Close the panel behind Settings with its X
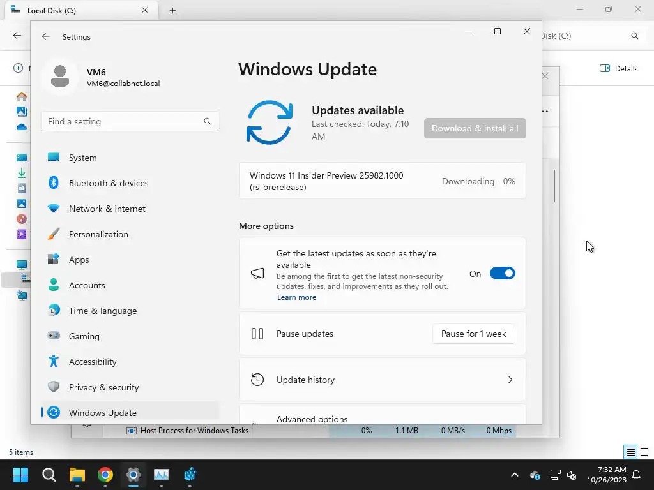654x490 pixels. pyautogui.click(x=545, y=76)
